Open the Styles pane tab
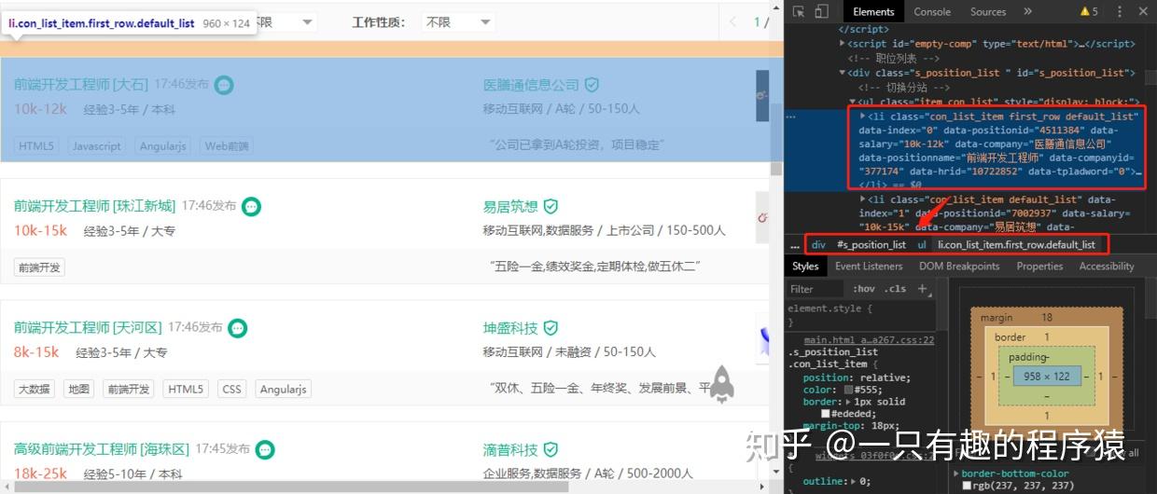Image resolution: width=1157 pixels, height=494 pixels. pos(805,266)
